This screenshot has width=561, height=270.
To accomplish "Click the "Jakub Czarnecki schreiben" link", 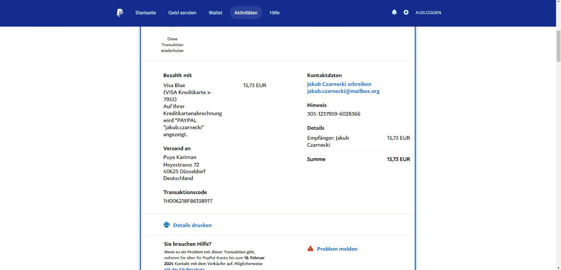I will coord(339,84).
